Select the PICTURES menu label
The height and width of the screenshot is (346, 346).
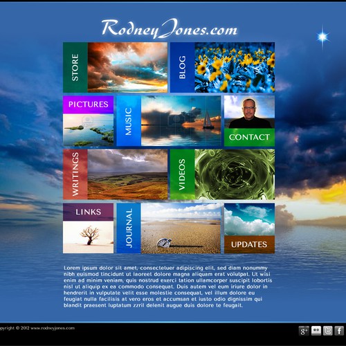coord(89,104)
